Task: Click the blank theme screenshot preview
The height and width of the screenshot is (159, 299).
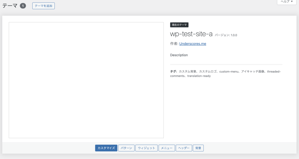Action: (86, 80)
